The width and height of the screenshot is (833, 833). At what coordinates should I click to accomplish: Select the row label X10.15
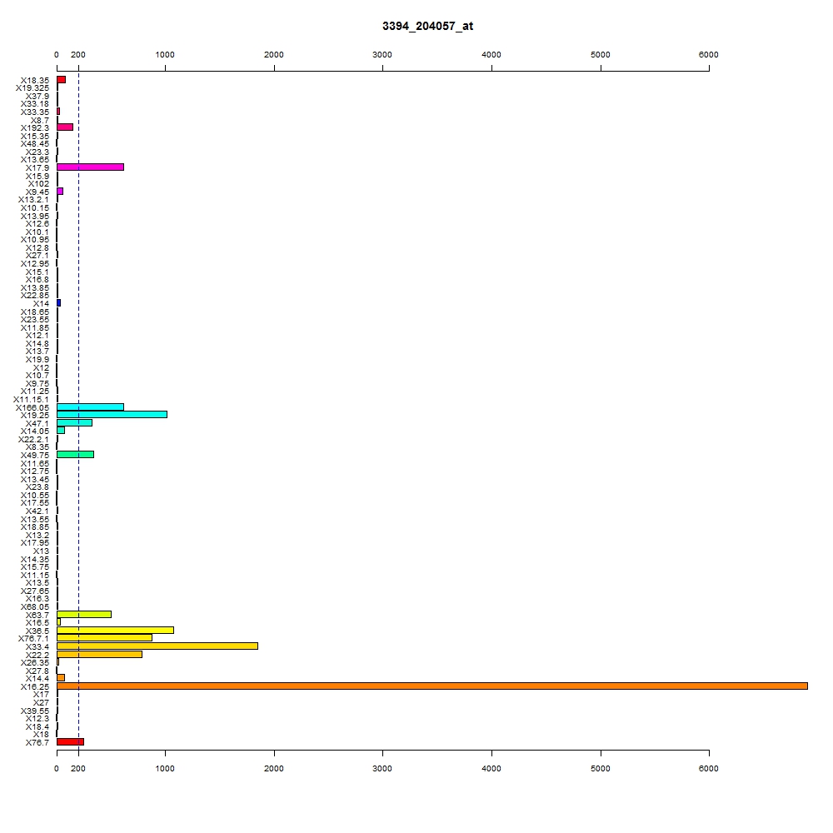tap(34, 207)
